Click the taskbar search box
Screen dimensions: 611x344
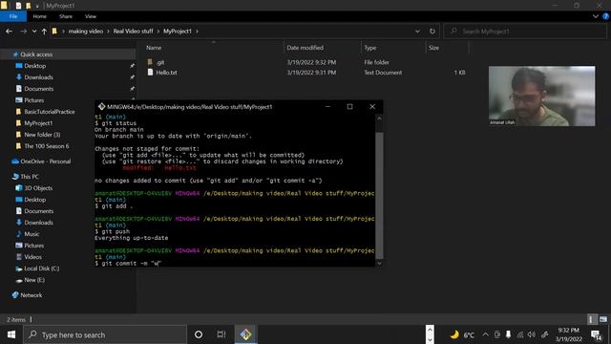(105, 334)
